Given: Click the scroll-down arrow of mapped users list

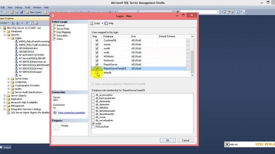Looking at the screenshot, I should 192,75.
